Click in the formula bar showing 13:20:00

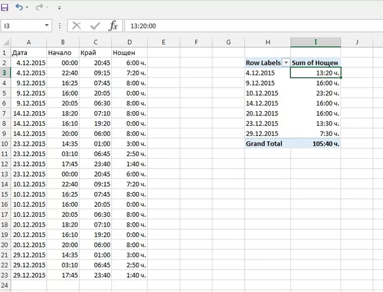pos(247,26)
